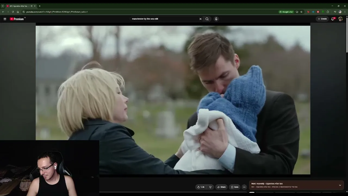Open the blue sound extension
Image resolution: width=348 pixels, height=196 pixels.
pos(313,12)
